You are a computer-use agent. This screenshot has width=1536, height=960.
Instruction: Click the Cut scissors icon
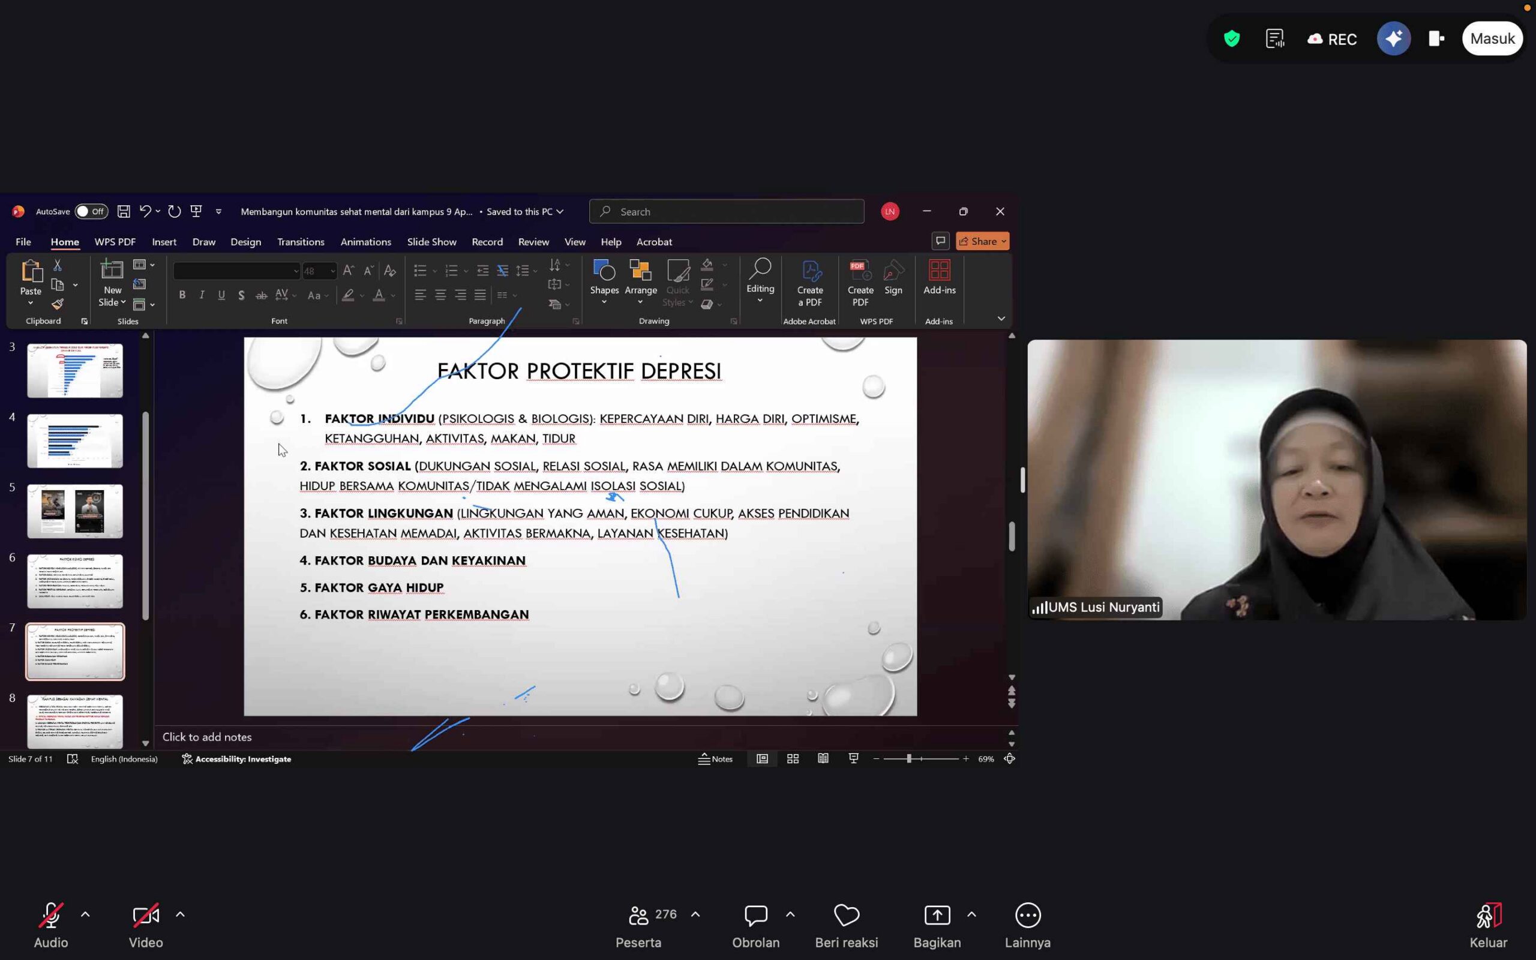point(57,265)
